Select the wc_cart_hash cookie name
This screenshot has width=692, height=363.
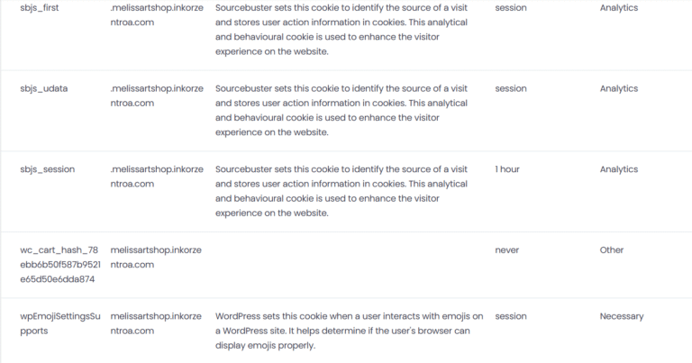58,265
